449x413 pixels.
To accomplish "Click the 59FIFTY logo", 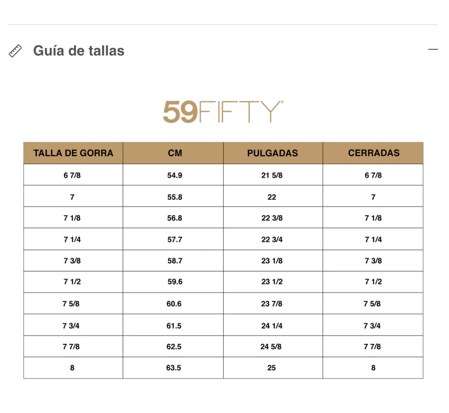I will (x=223, y=112).
